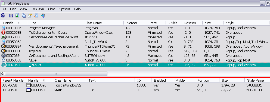Click the GDI+ row AutoIt icon
Image resolution: width=270 pixels, height=102 pixels.
click(4, 60)
